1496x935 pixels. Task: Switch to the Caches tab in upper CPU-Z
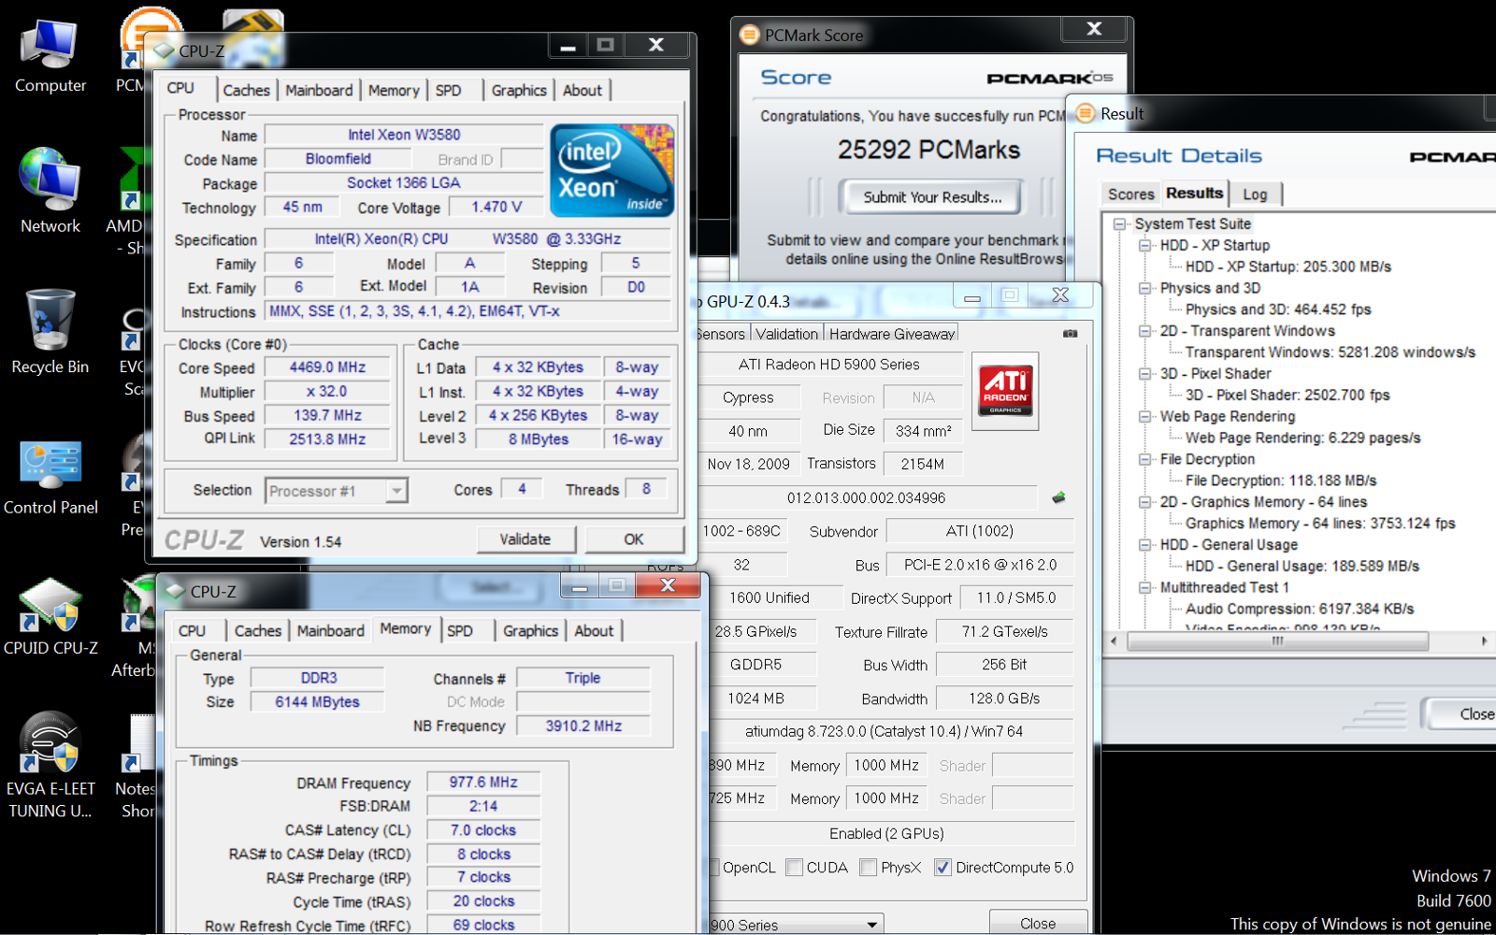247,91
